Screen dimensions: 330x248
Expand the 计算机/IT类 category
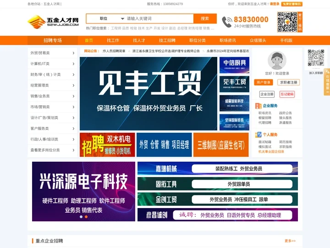tap(52, 64)
